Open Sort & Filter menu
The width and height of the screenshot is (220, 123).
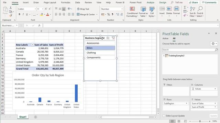click(x=192, y=12)
